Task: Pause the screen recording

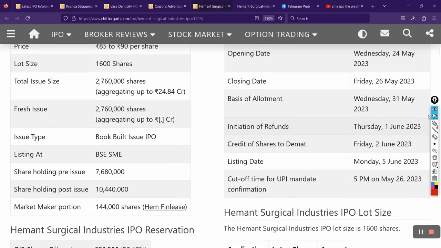Action: click(x=421, y=232)
